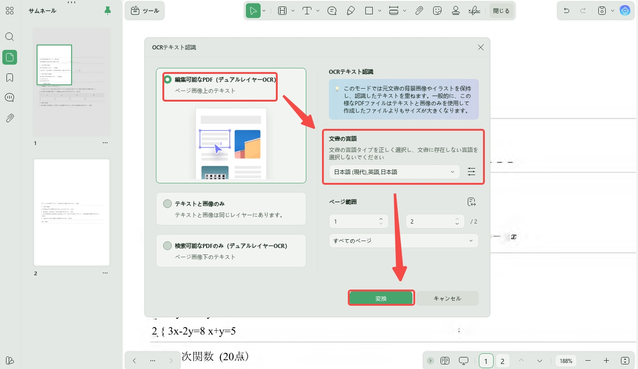Image resolution: width=638 pixels, height=369 pixels.
Task: Toggle the two-page reading view icon
Action: point(445,361)
